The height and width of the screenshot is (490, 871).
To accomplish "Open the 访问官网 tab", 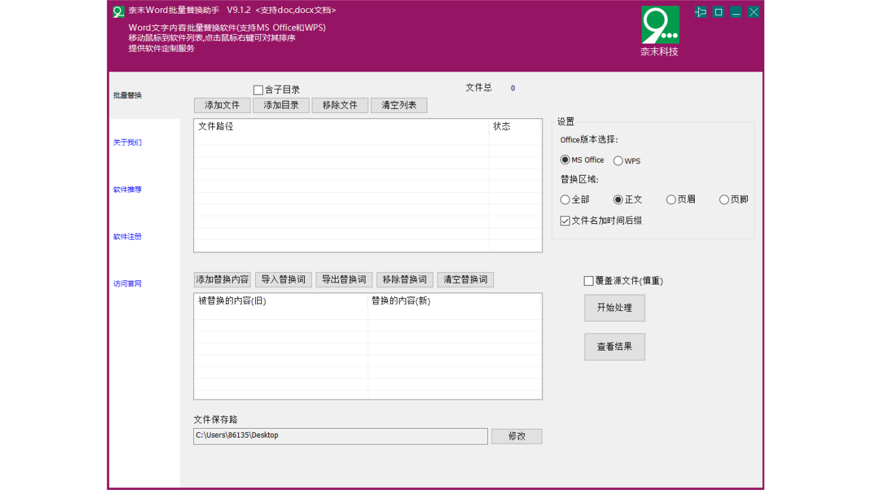I will (x=144, y=283).
